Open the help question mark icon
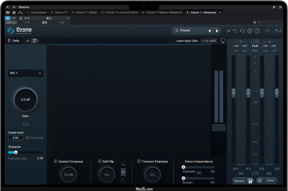Image resolution: width=288 pixels, height=191 pixels. [257, 31]
